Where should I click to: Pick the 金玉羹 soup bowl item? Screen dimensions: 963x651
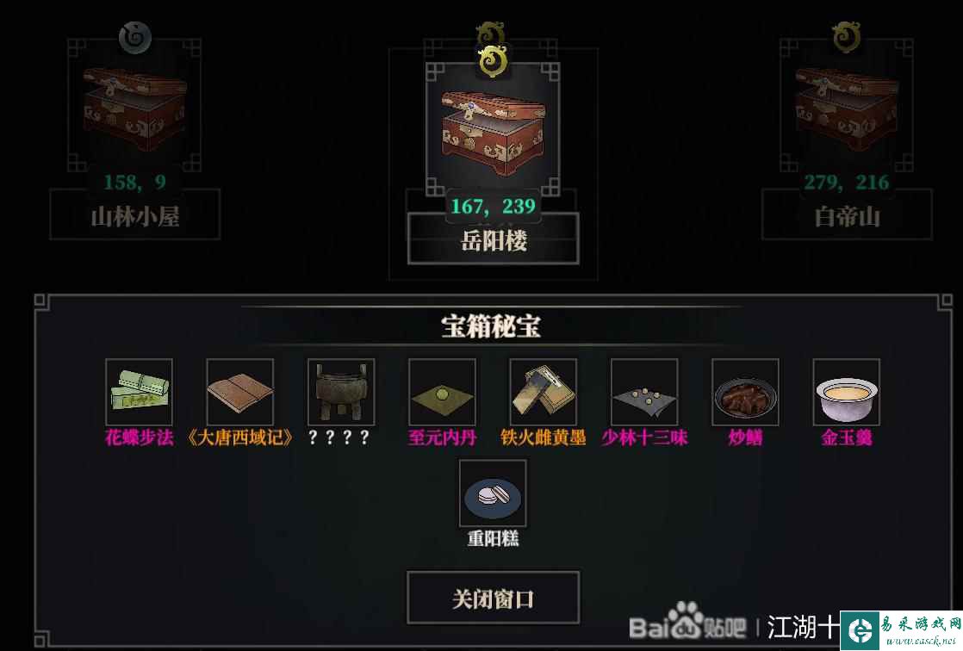(x=847, y=393)
